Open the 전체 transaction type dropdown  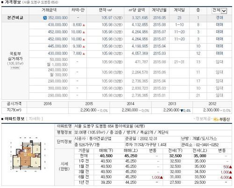(219, 10)
